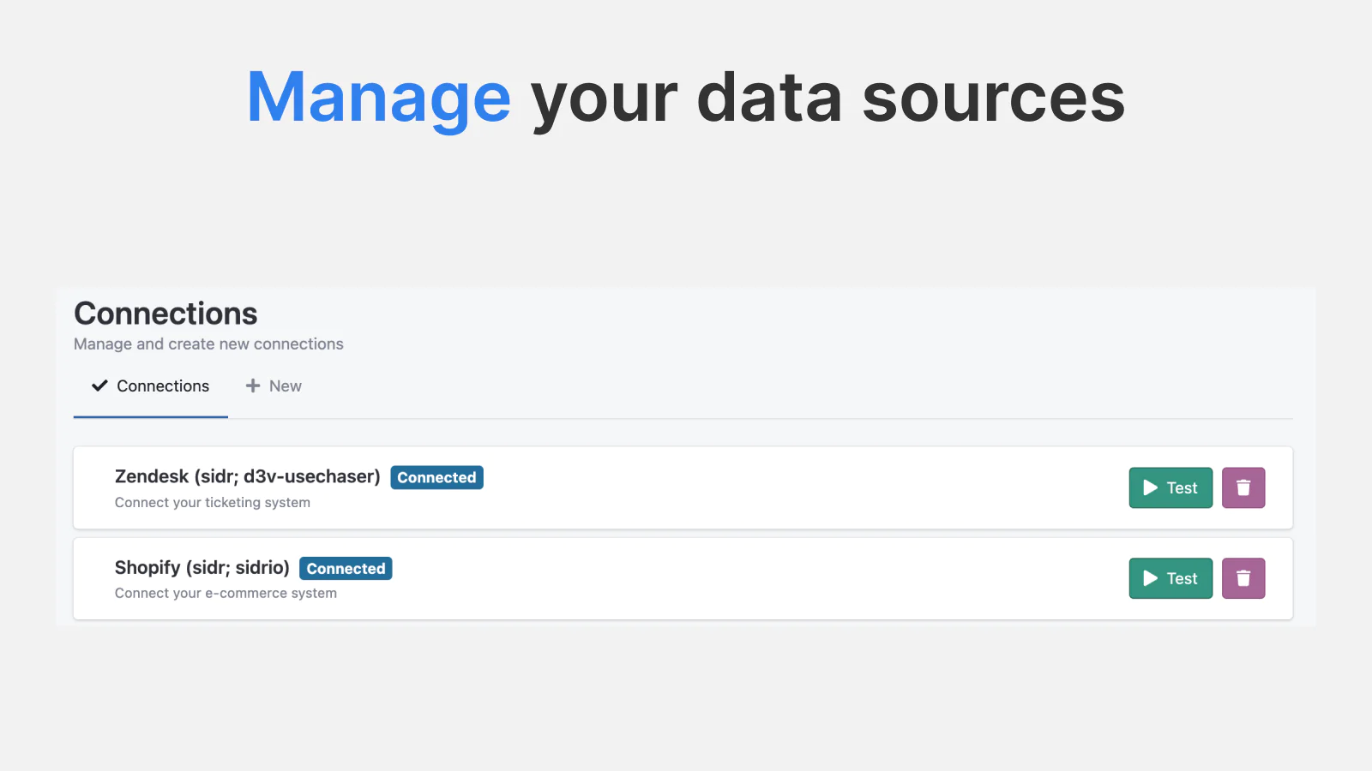Test the Zendesk connection

(1170, 487)
